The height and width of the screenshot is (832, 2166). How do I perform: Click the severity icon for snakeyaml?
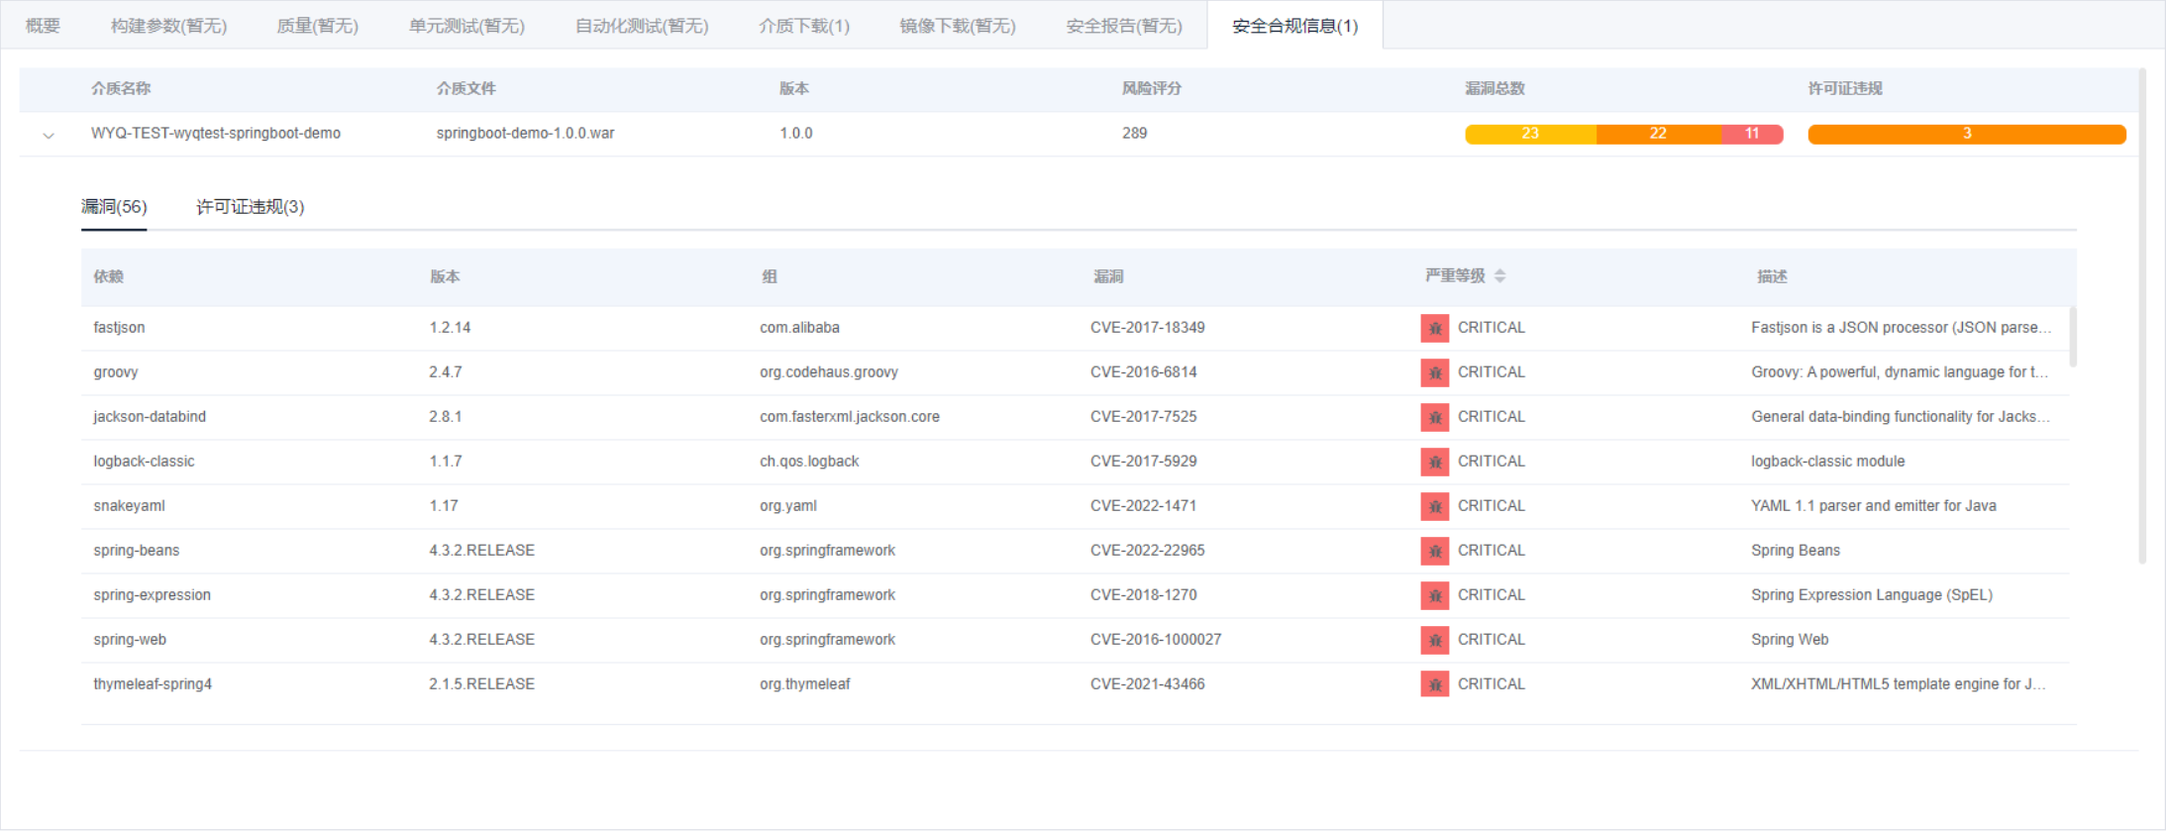(x=1434, y=506)
